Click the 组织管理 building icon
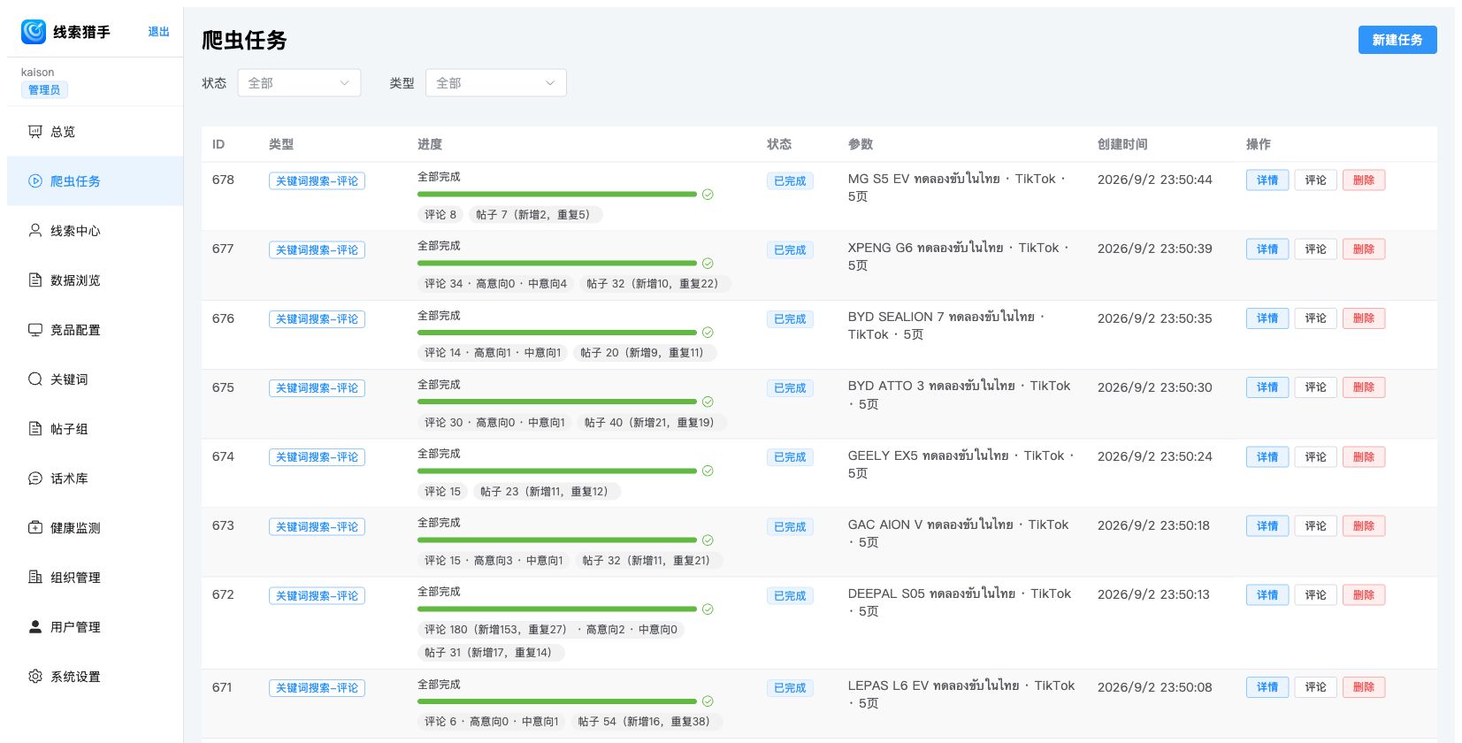The width and height of the screenshot is (1462, 743). tap(35, 578)
